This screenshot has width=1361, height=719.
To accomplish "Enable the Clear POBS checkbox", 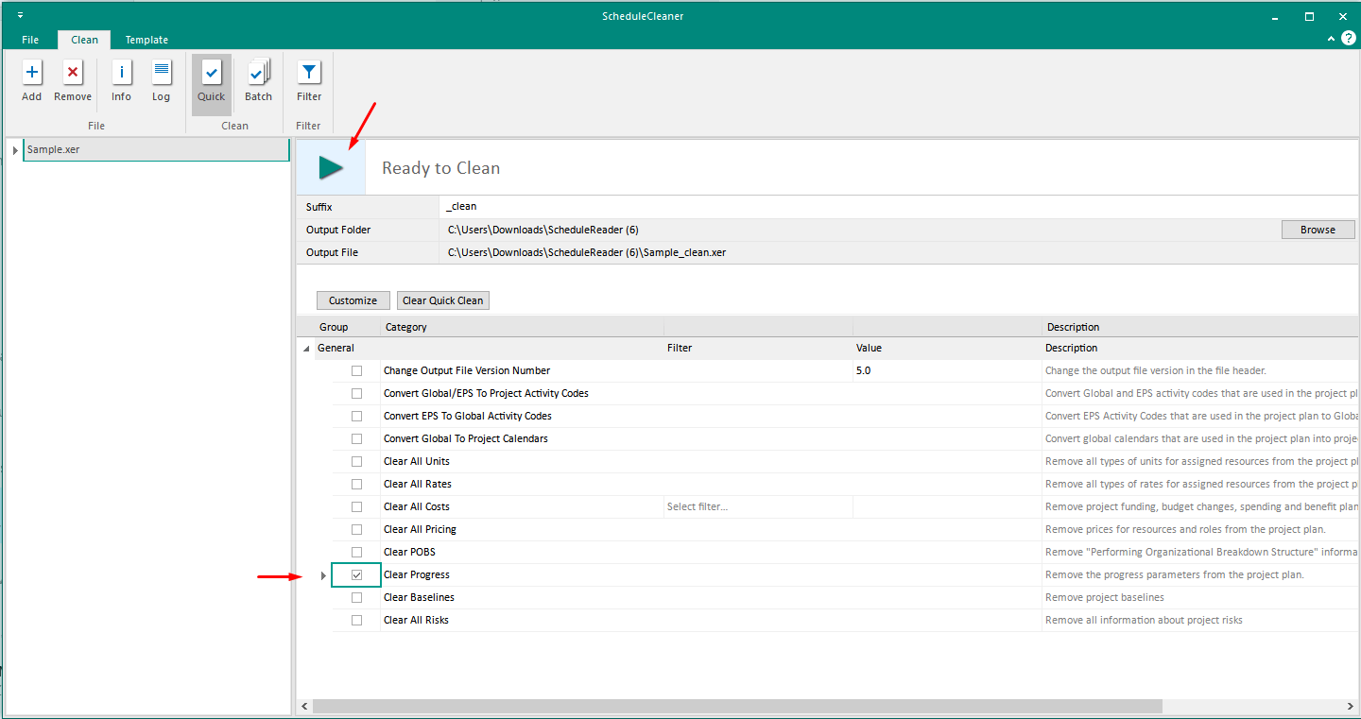I will 356,552.
